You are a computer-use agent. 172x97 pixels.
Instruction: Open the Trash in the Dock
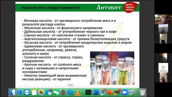pos(142,92)
